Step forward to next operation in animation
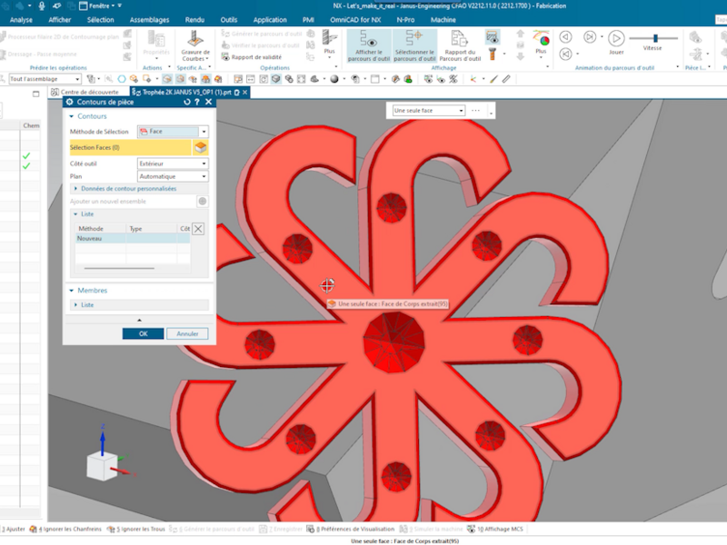This screenshot has height=545, width=727. pyautogui.click(x=589, y=37)
